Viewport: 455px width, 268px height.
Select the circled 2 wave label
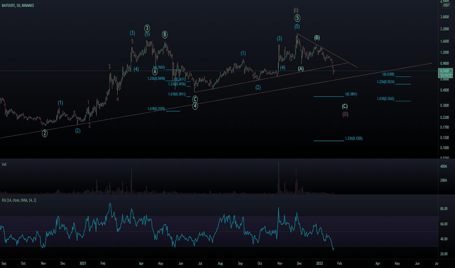tap(45, 134)
